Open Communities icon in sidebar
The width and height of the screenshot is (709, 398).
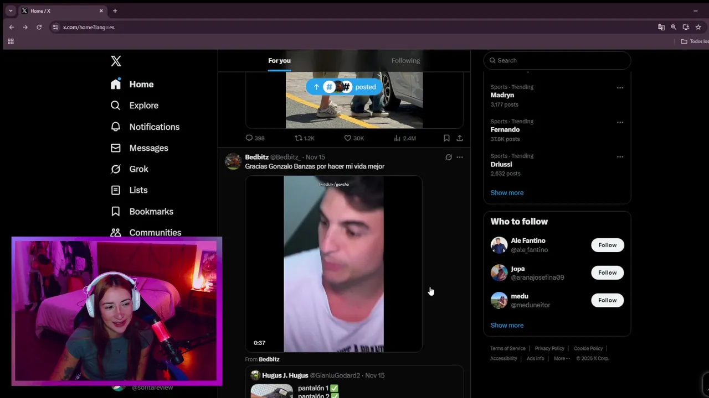(115, 232)
